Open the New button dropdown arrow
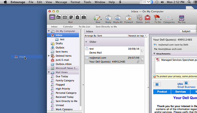This screenshot has height=113, width=197. point(101,20)
